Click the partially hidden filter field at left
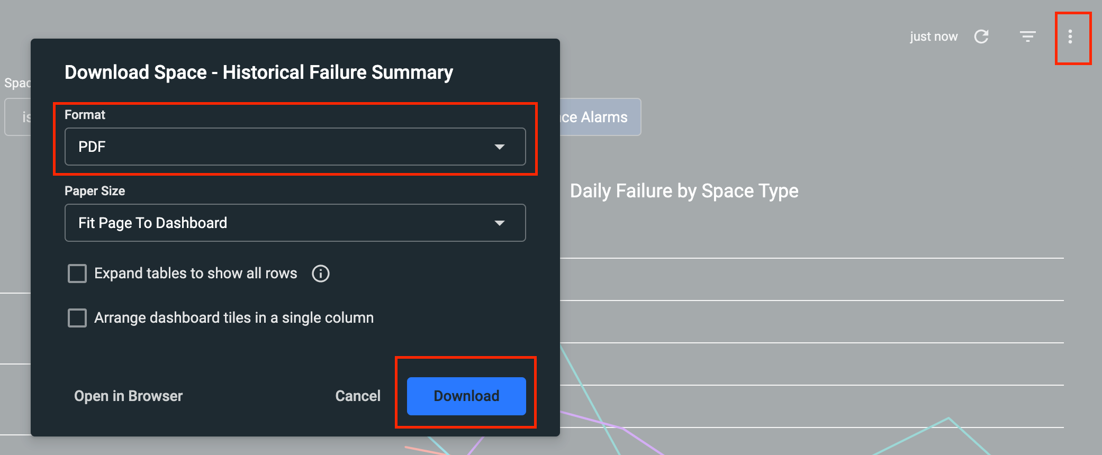Image resolution: width=1102 pixels, height=455 pixels. click(x=17, y=117)
